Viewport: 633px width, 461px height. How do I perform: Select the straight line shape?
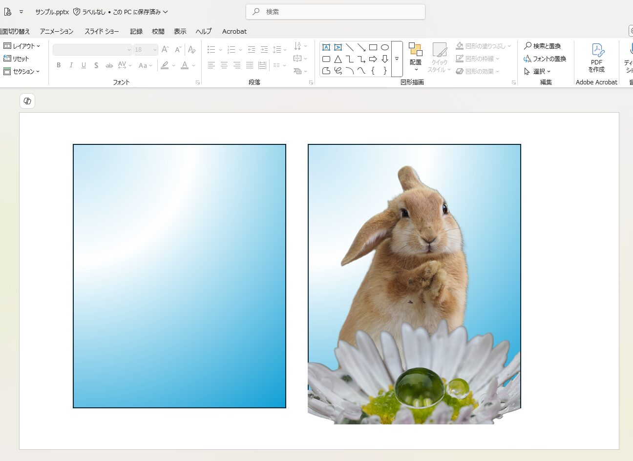click(x=350, y=47)
